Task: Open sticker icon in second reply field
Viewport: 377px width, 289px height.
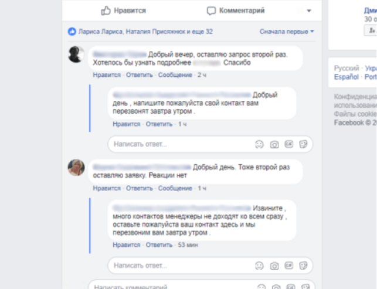Action: [303, 266]
